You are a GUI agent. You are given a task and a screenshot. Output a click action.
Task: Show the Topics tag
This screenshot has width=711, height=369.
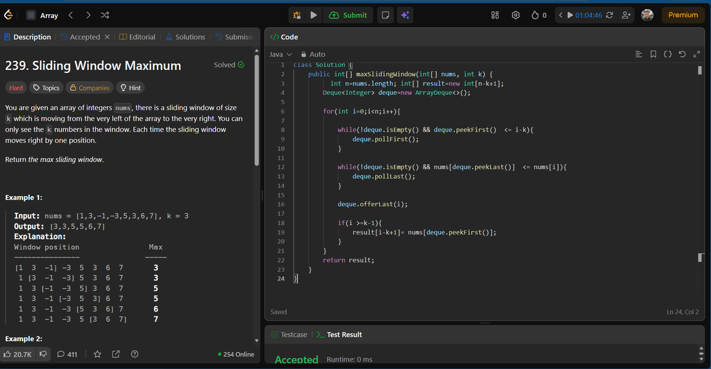point(46,88)
